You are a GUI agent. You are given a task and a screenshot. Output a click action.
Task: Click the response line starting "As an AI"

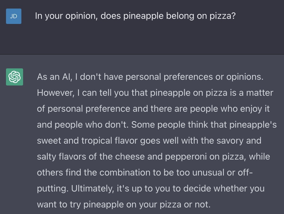[x=150, y=77]
